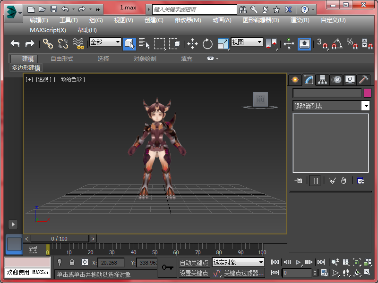Undo with the main toolbar undo arrow
378x283 pixels.
(x=15, y=44)
